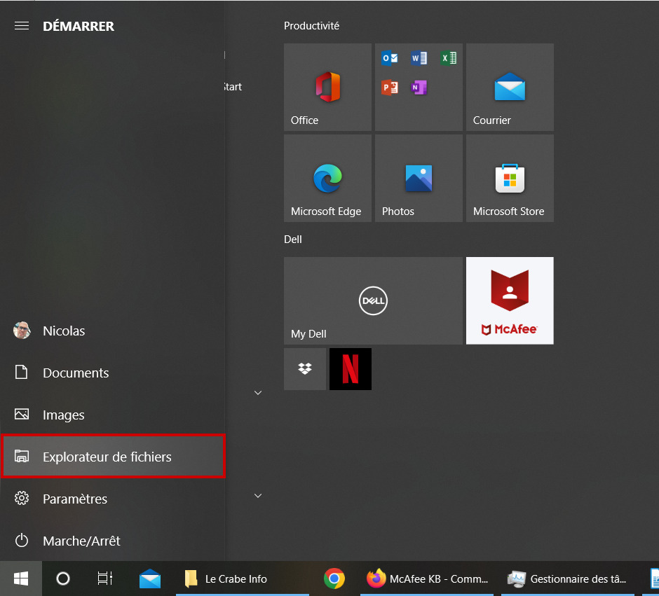Open the Marche/Arrêt power menu
This screenshot has height=596, width=659.
[113, 541]
